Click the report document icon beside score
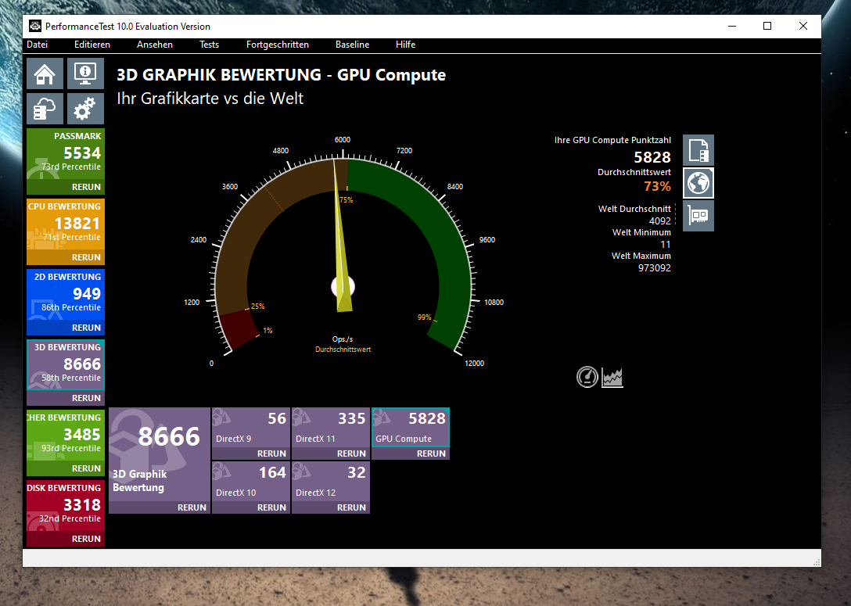Image resolution: width=851 pixels, height=606 pixels. pyautogui.click(x=698, y=150)
